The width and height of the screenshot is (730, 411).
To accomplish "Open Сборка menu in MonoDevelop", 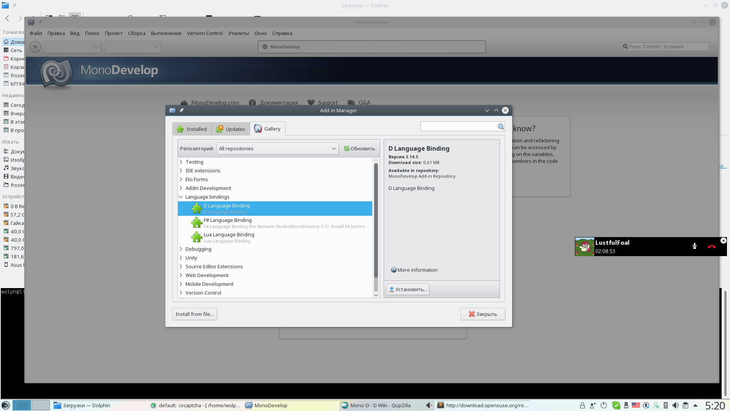I will 136,33.
